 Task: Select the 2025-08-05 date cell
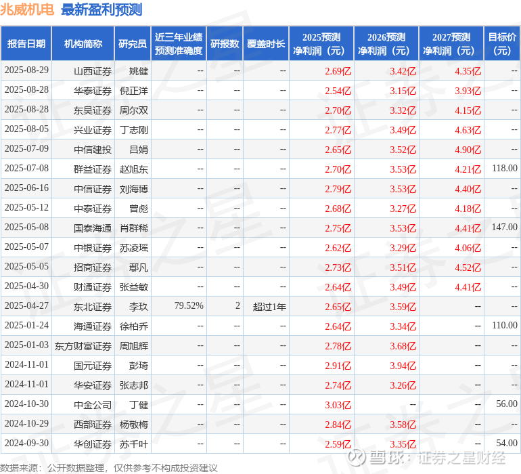(x=26, y=129)
